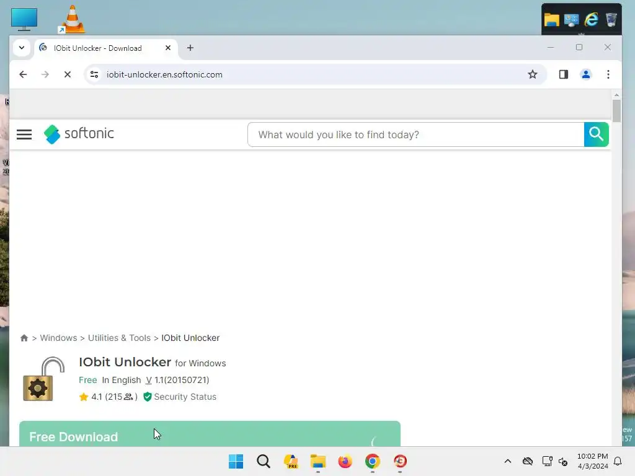635x476 pixels.
Task: Click the forward navigation arrow
Action: [x=45, y=74]
